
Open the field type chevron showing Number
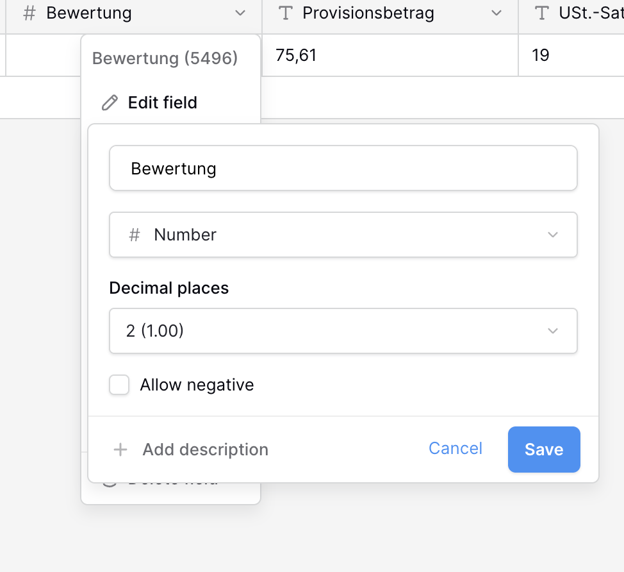point(553,235)
